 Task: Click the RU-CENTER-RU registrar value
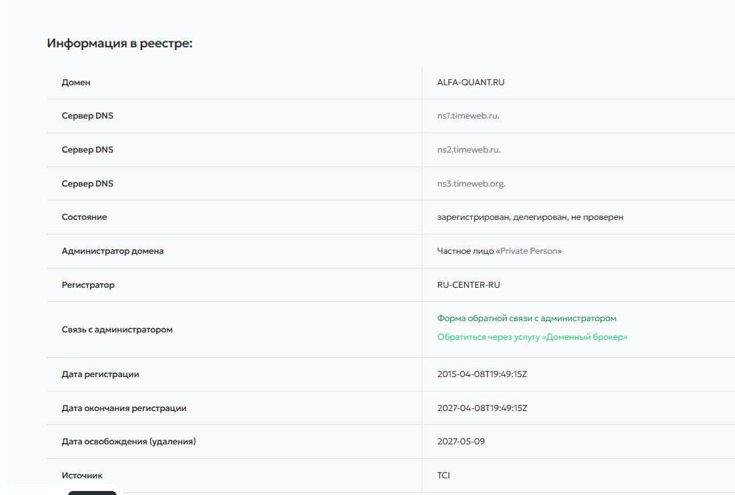click(x=468, y=285)
